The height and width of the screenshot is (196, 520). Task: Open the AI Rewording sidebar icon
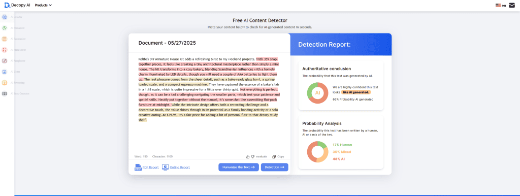pos(5,83)
